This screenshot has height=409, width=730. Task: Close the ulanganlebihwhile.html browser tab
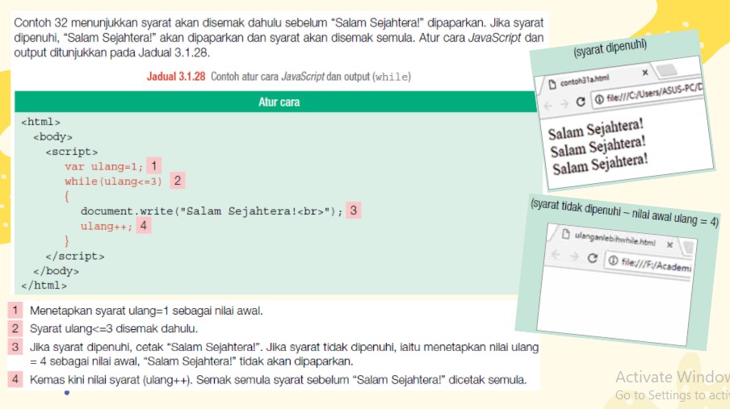pyautogui.click(x=669, y=244)
